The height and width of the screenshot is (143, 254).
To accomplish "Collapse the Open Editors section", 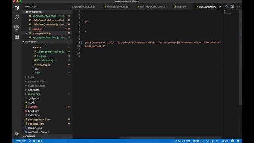I will click(x=33, y=12).
